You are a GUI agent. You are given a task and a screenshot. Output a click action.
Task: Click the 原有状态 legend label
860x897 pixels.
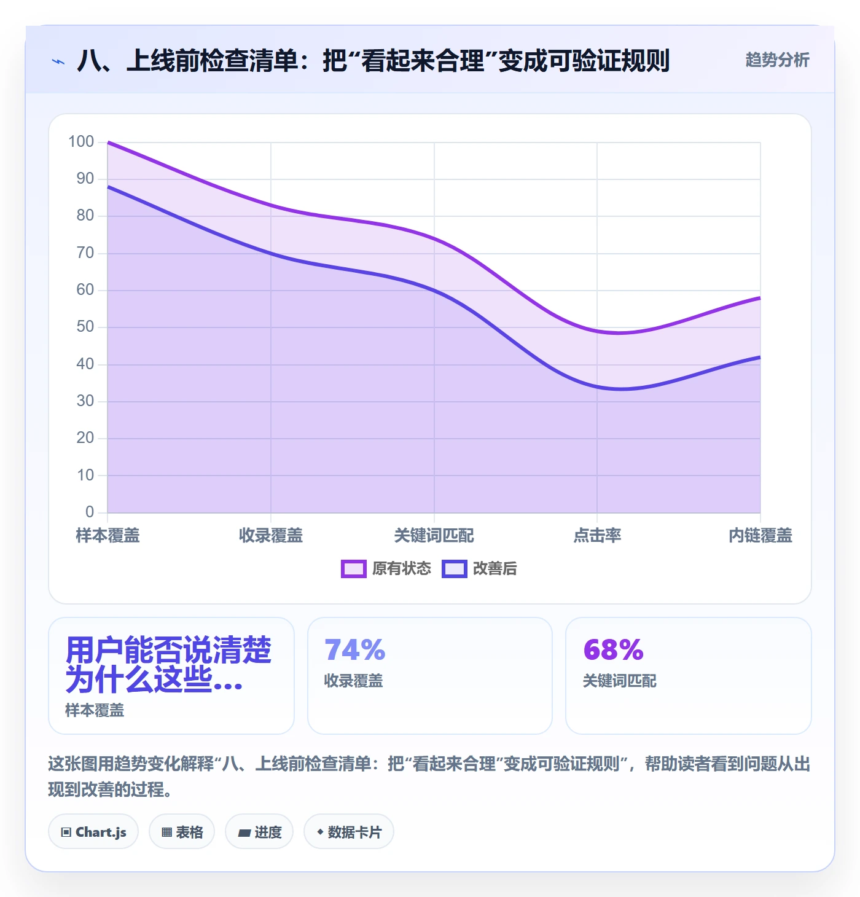pyautogui.click(x=402, y=569)
